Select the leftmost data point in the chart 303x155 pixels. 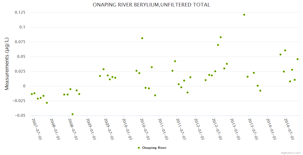tap(32, 94)
